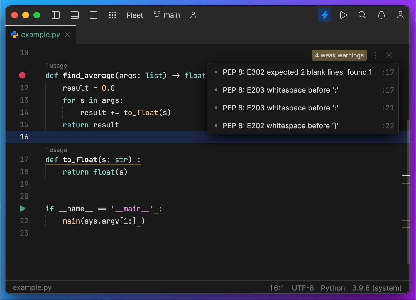
Task: Open the main branch selector
Action: click(x=167, y=15)
